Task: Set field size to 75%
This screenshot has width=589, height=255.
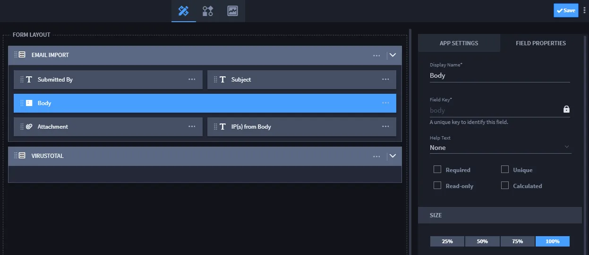Action: [517, 241]
